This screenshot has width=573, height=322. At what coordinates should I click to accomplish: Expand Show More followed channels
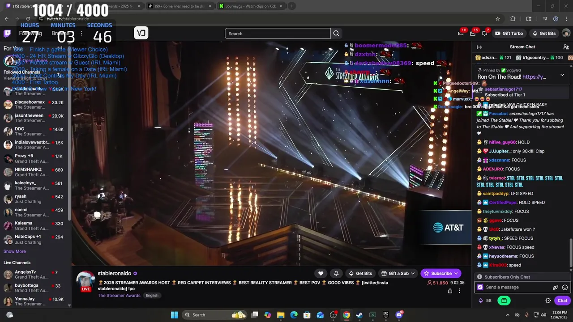click(x=15, y=251)
